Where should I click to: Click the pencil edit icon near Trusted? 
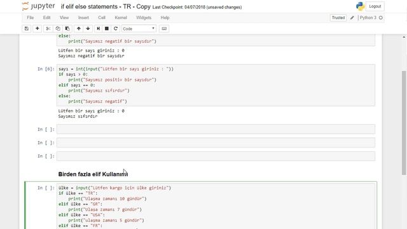[x=352, y=18]
